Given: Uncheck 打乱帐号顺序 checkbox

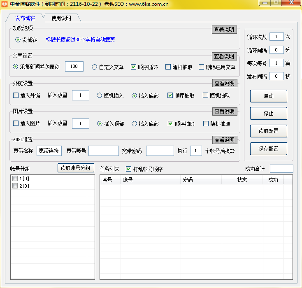Looking at the screenshot, I should coord(129,169).
